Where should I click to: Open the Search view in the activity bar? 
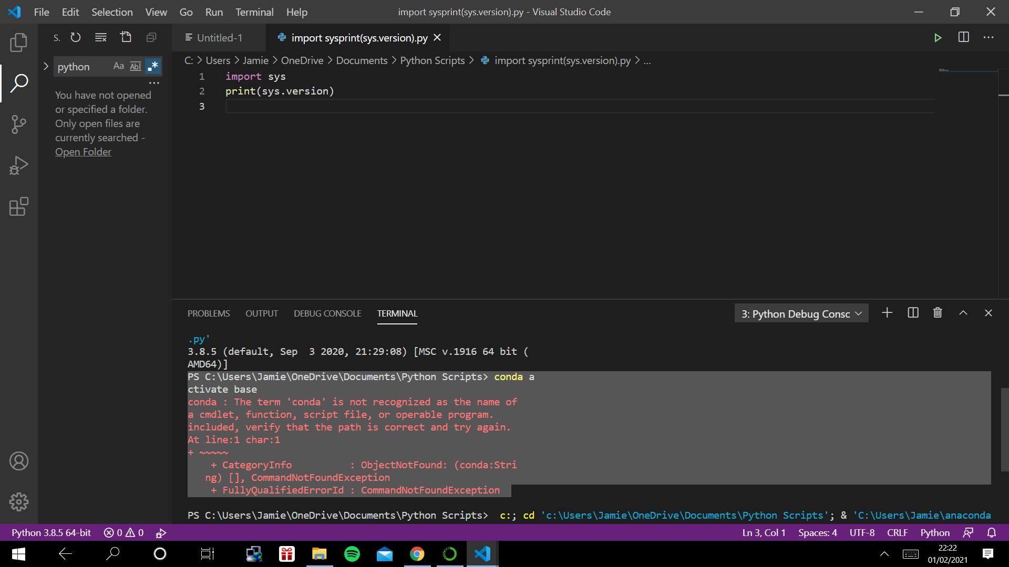[19, 83]
